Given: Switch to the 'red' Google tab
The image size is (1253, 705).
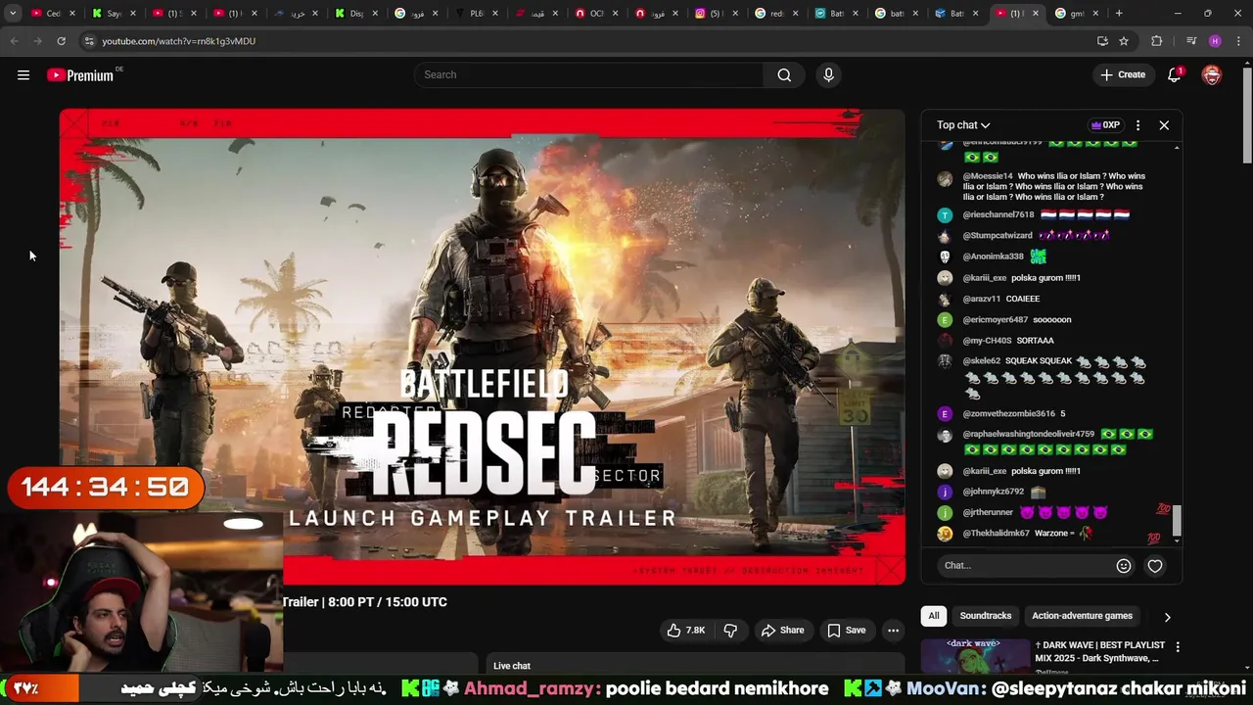Looking at the screenshot, I should tap(774, 14).
